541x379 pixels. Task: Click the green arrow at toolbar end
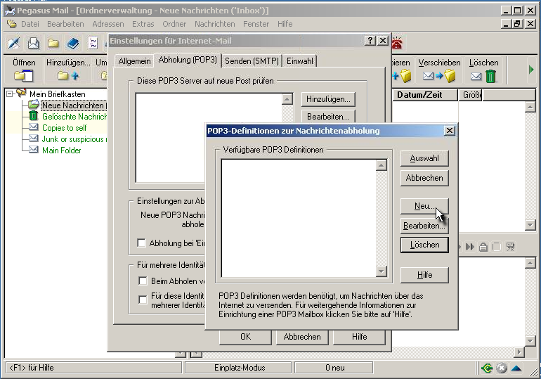pos(531,70)
